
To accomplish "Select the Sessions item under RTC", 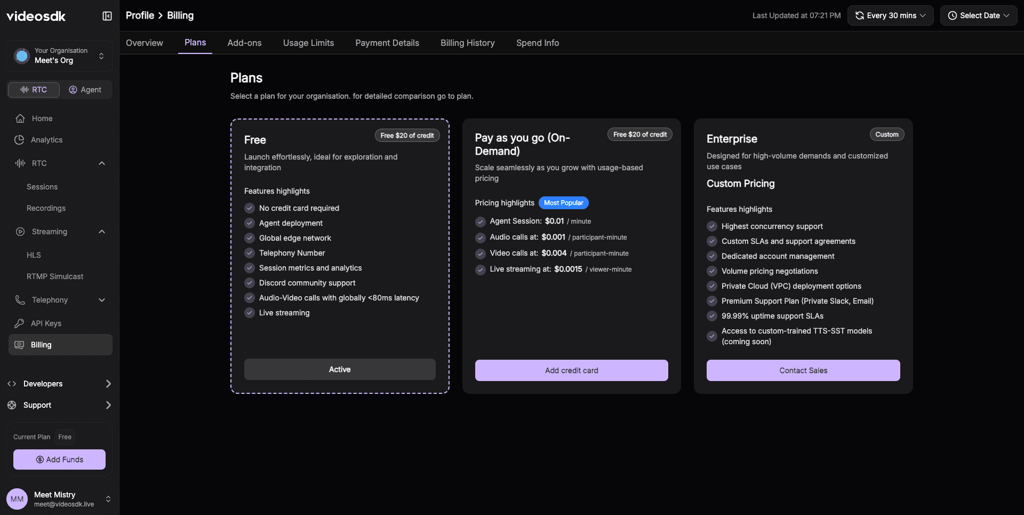I will pos(42,187).
